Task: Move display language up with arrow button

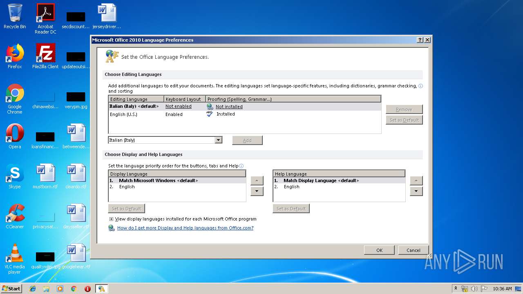Action: coord(257,180)
